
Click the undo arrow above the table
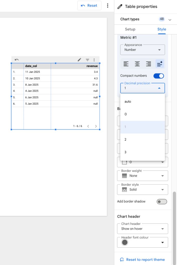17,60
